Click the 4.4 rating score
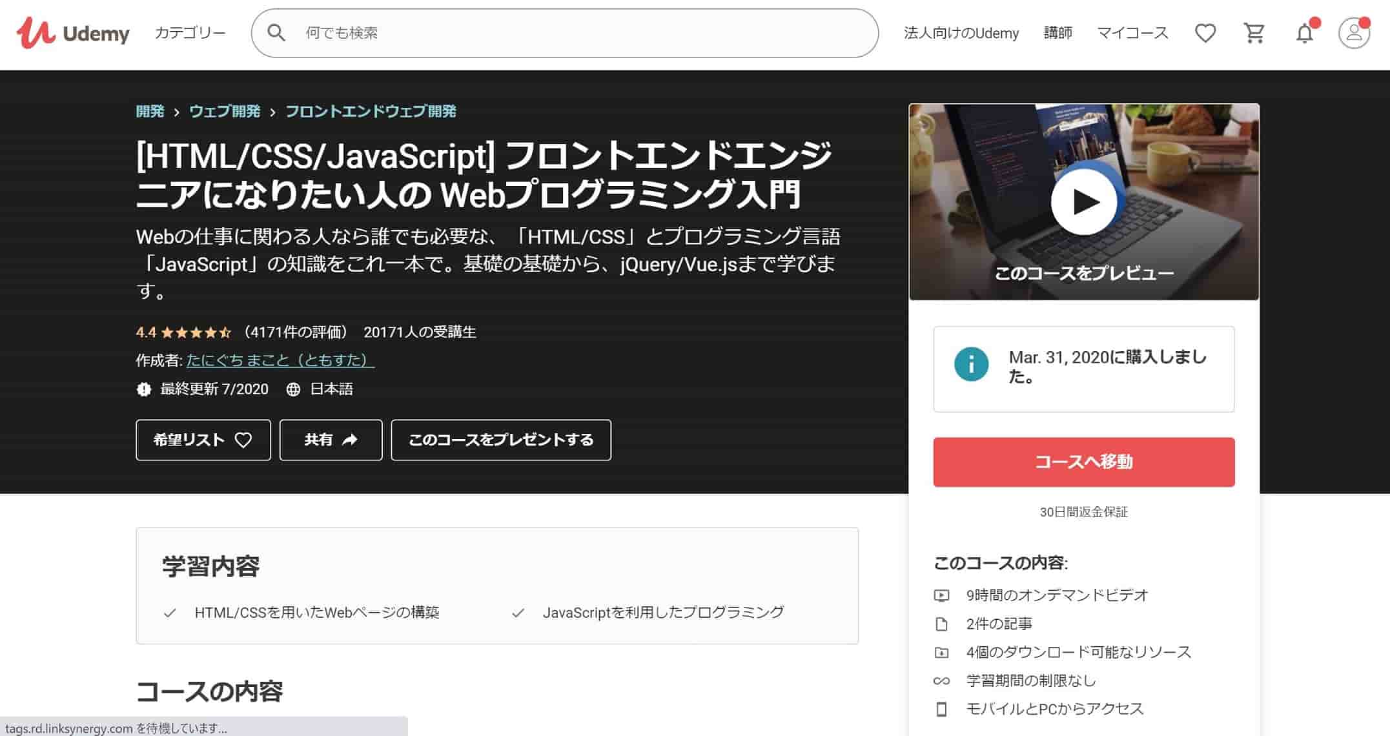This screenshot has height=736, width=1390. point(146,332)
